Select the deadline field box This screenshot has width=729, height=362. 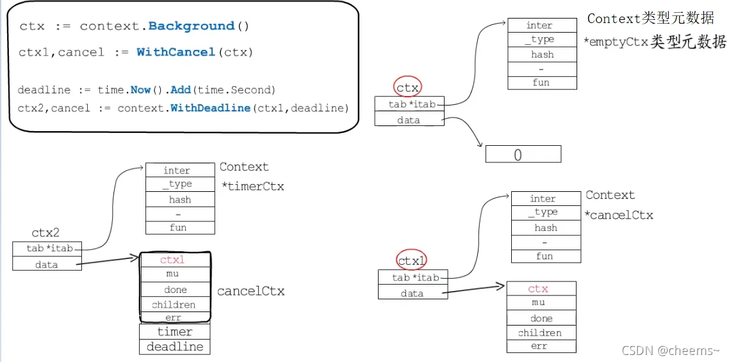(174, 347)
